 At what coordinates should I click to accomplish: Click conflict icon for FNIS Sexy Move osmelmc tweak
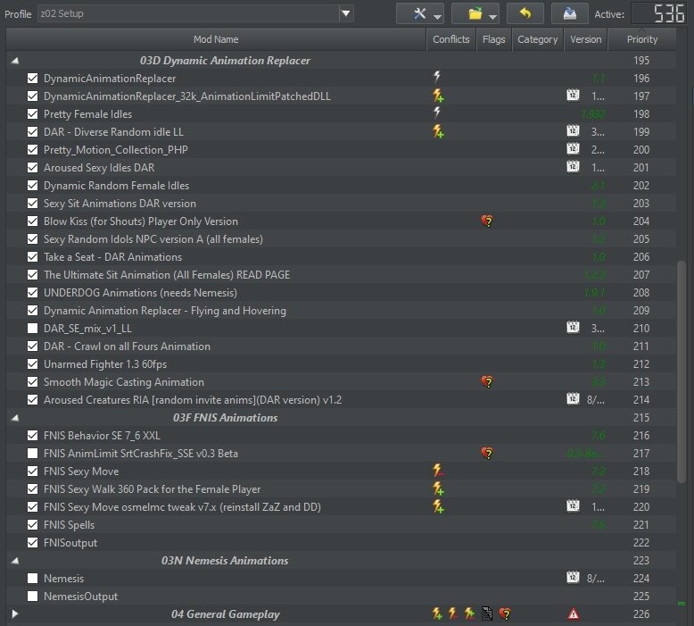(x=438, y=506)
